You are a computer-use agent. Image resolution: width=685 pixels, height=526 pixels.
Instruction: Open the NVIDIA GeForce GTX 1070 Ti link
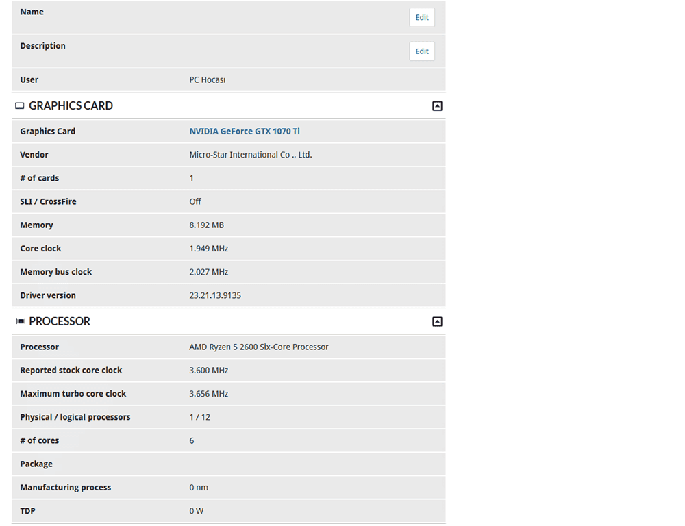pyautogui.click(x=245, y=131)
